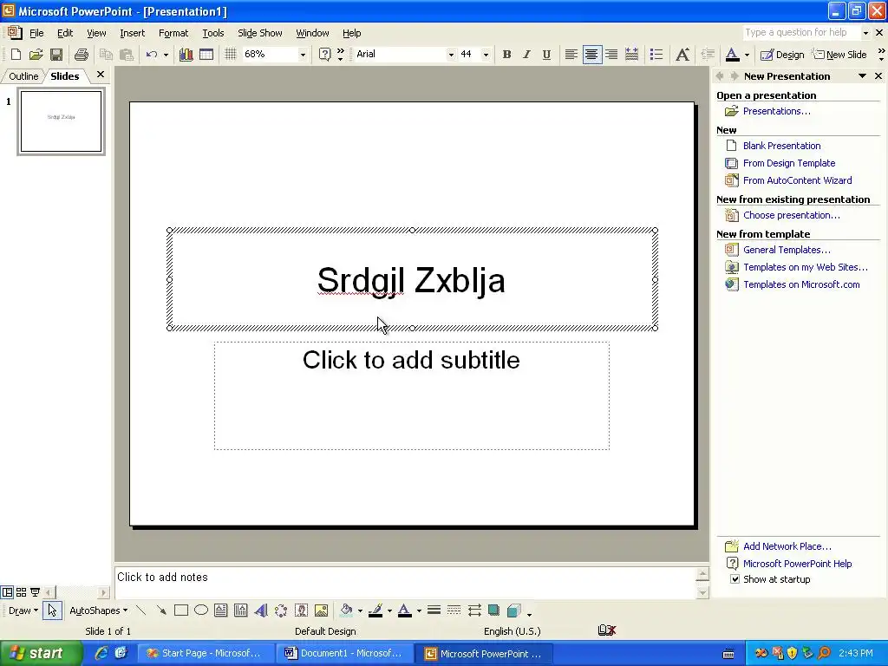Select the Line drawing tool
Image resolution: width=888 pixels, height=666 pixels.
coord(141,610)
